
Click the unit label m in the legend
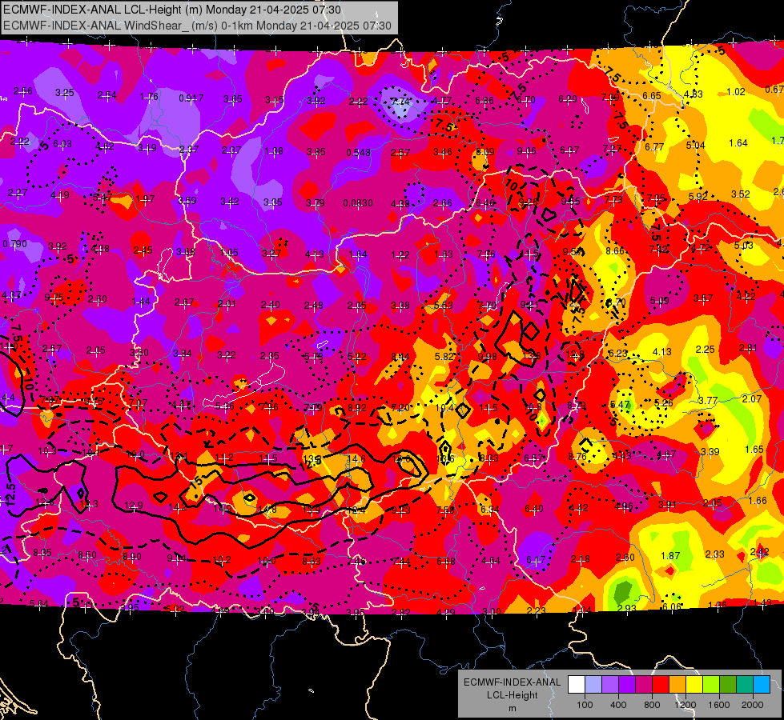(x=512, y=708)
